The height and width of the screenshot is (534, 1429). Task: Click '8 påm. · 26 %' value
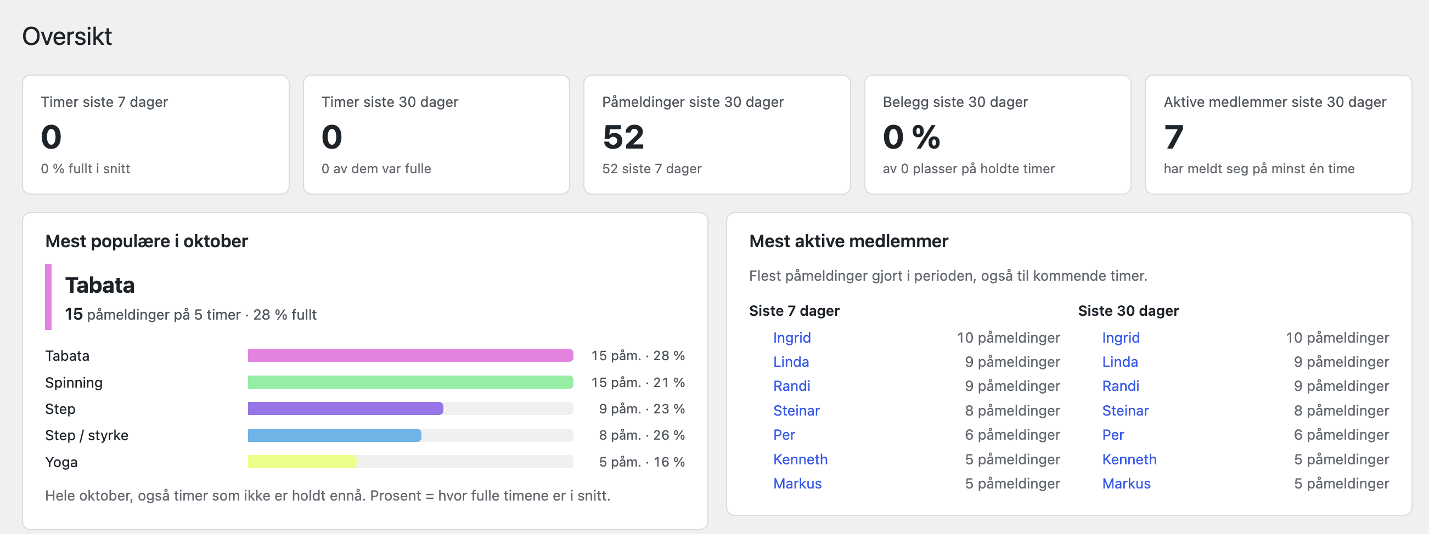tap(642, 435)
